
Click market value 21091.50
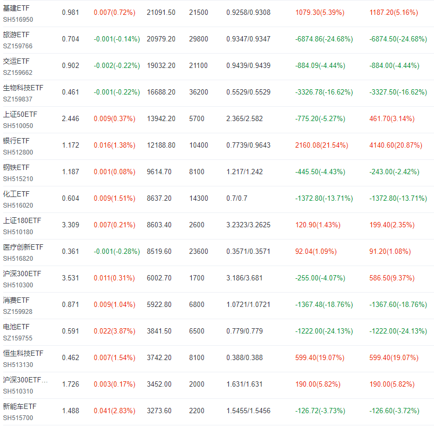tap(161, 13)
